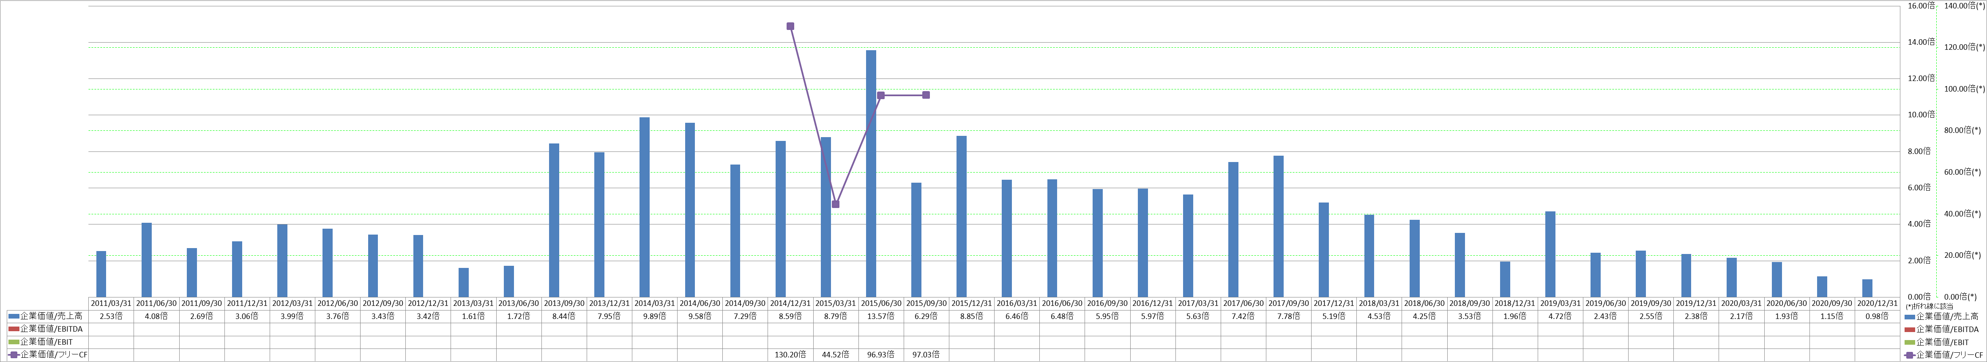This screenshot has width=1987, height=362.
Task: Click the purple line marker at 2015/09/30
Action: (x=926, y=95)
